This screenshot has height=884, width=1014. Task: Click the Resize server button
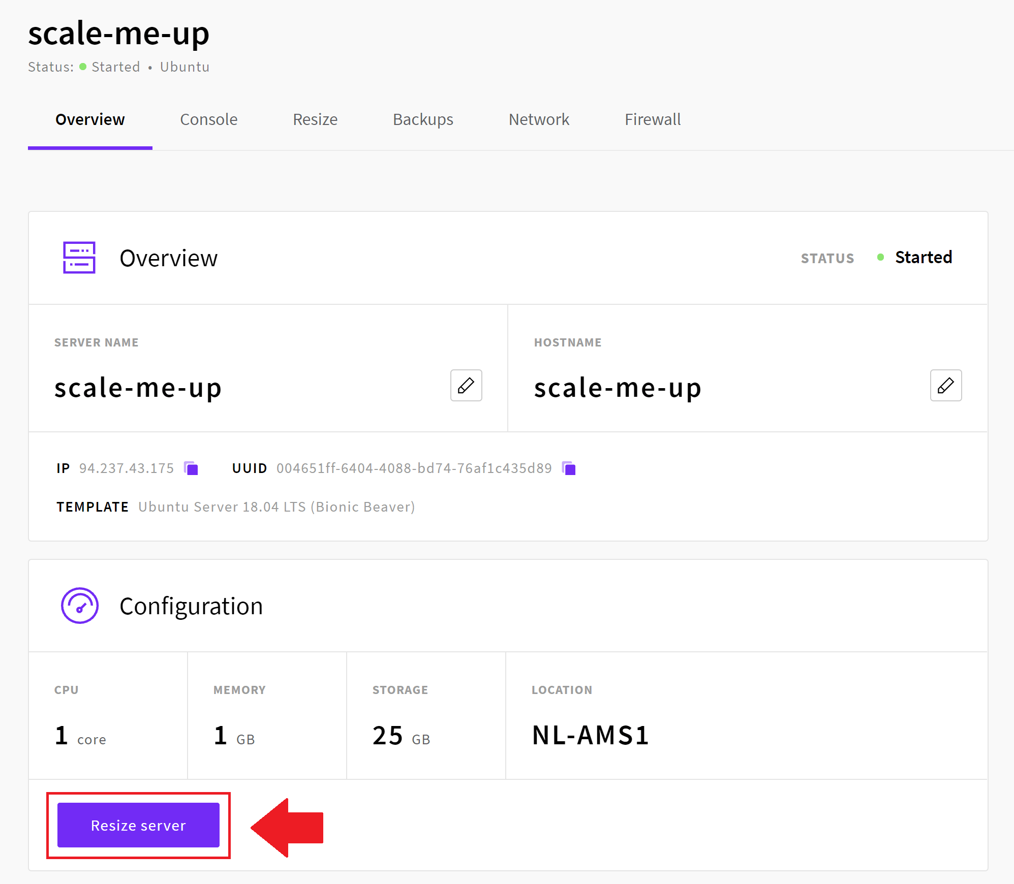[x=138, y=825]
